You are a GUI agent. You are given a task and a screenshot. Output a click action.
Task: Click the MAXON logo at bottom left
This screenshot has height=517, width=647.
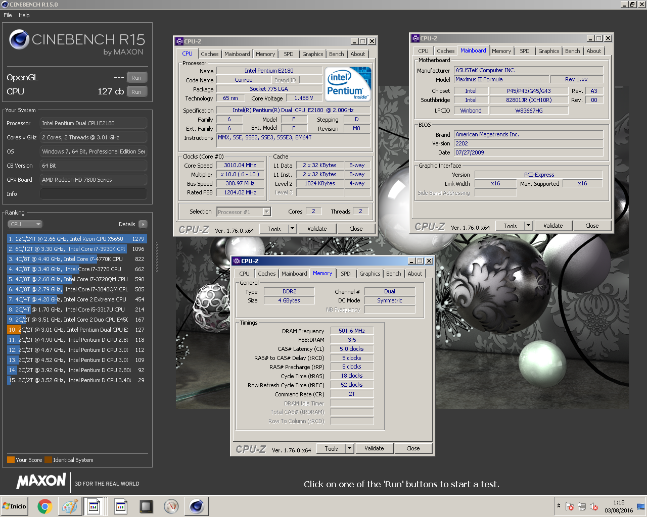[x=41, y=481]
